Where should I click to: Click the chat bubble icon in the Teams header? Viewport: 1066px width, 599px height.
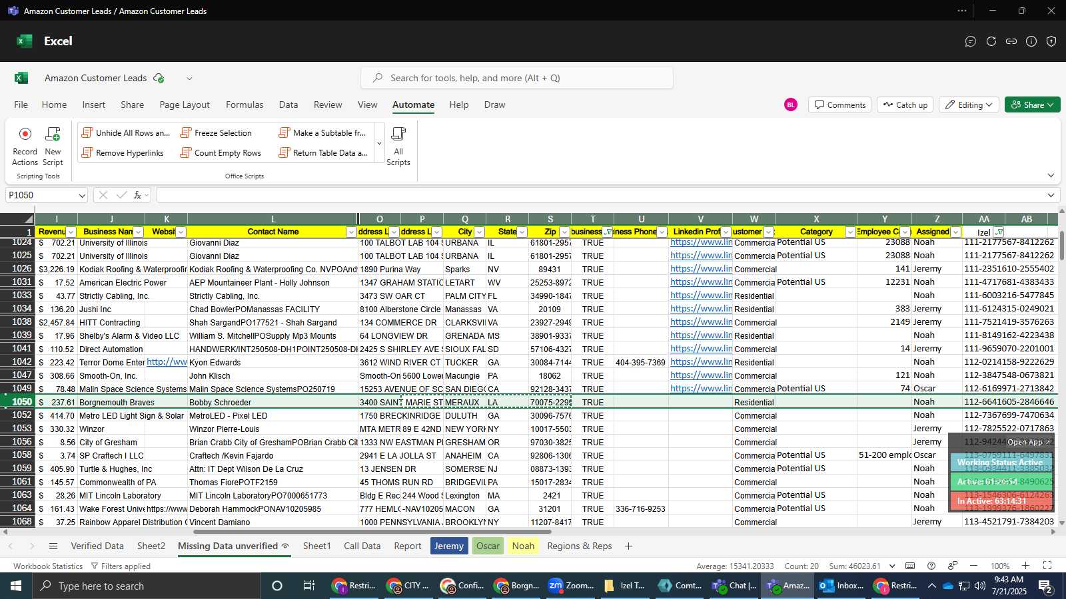point(971,41)
